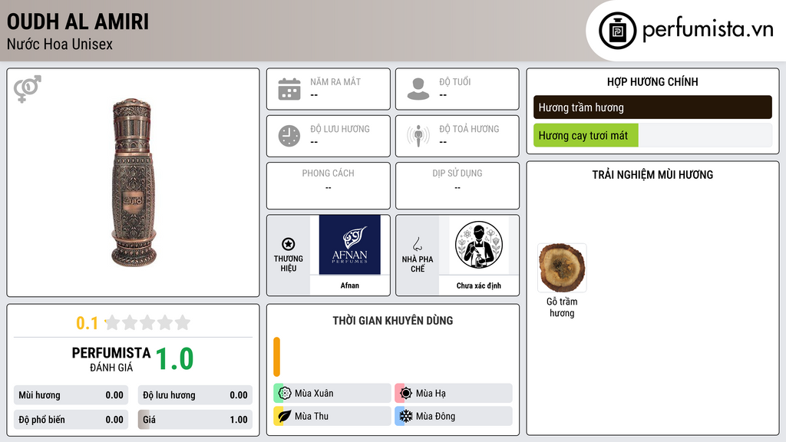Click the ĐỘ LƯU HƯƠNG label in info card
Viewport: 786px width, 442px height.
point(340,129)
